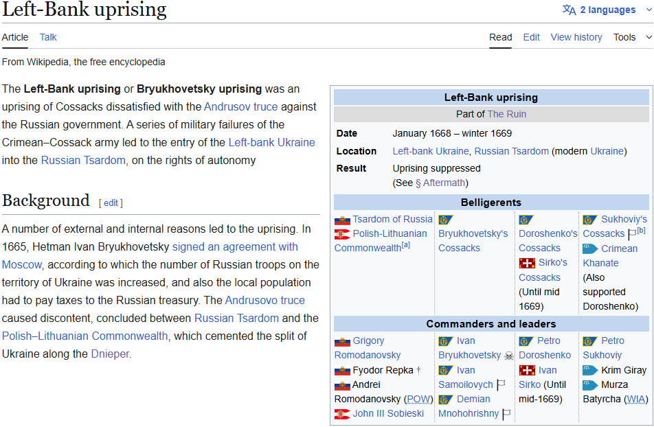Open the Edit tab
This screenshot has width=654, height=427.
pyautogui.click(x=532, y=37)
